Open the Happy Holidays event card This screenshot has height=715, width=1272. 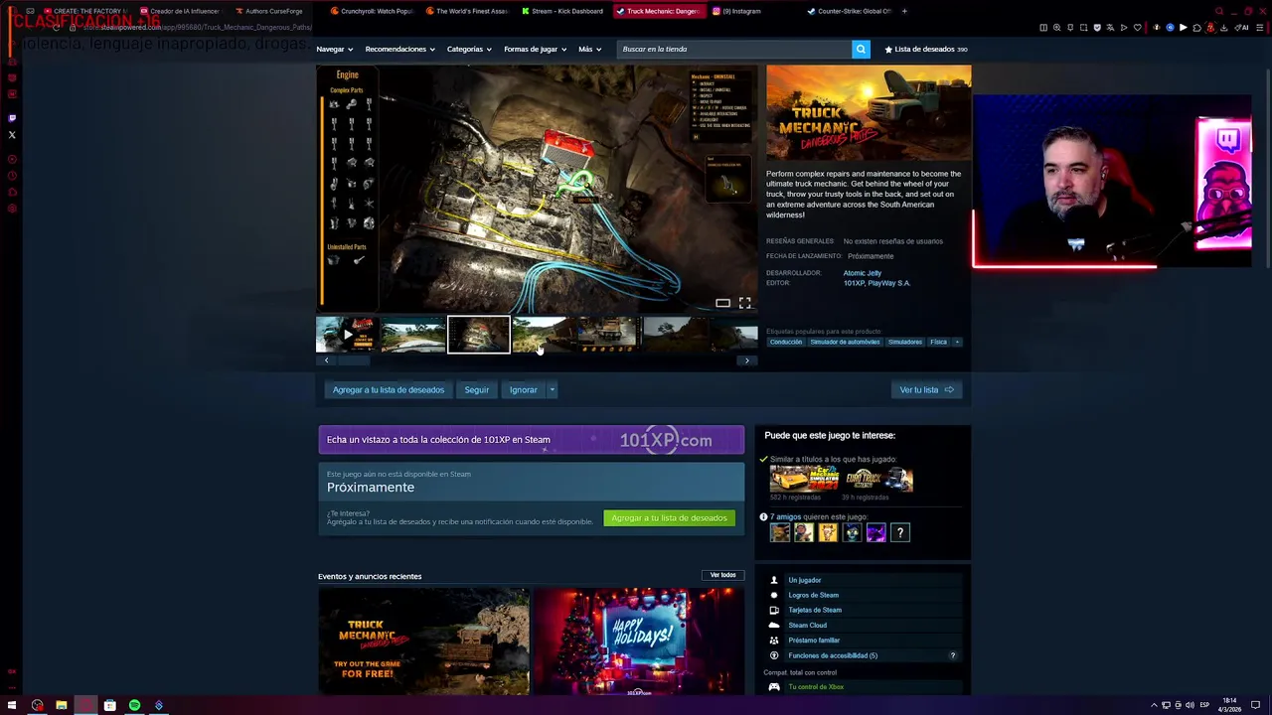(638, 642)
